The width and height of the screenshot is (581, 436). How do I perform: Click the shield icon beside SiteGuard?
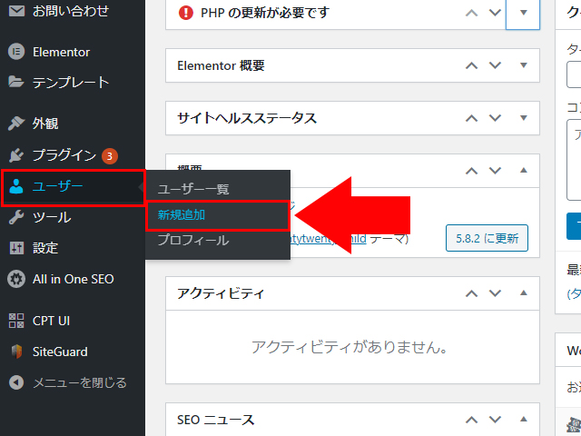[x=16, y=352]
